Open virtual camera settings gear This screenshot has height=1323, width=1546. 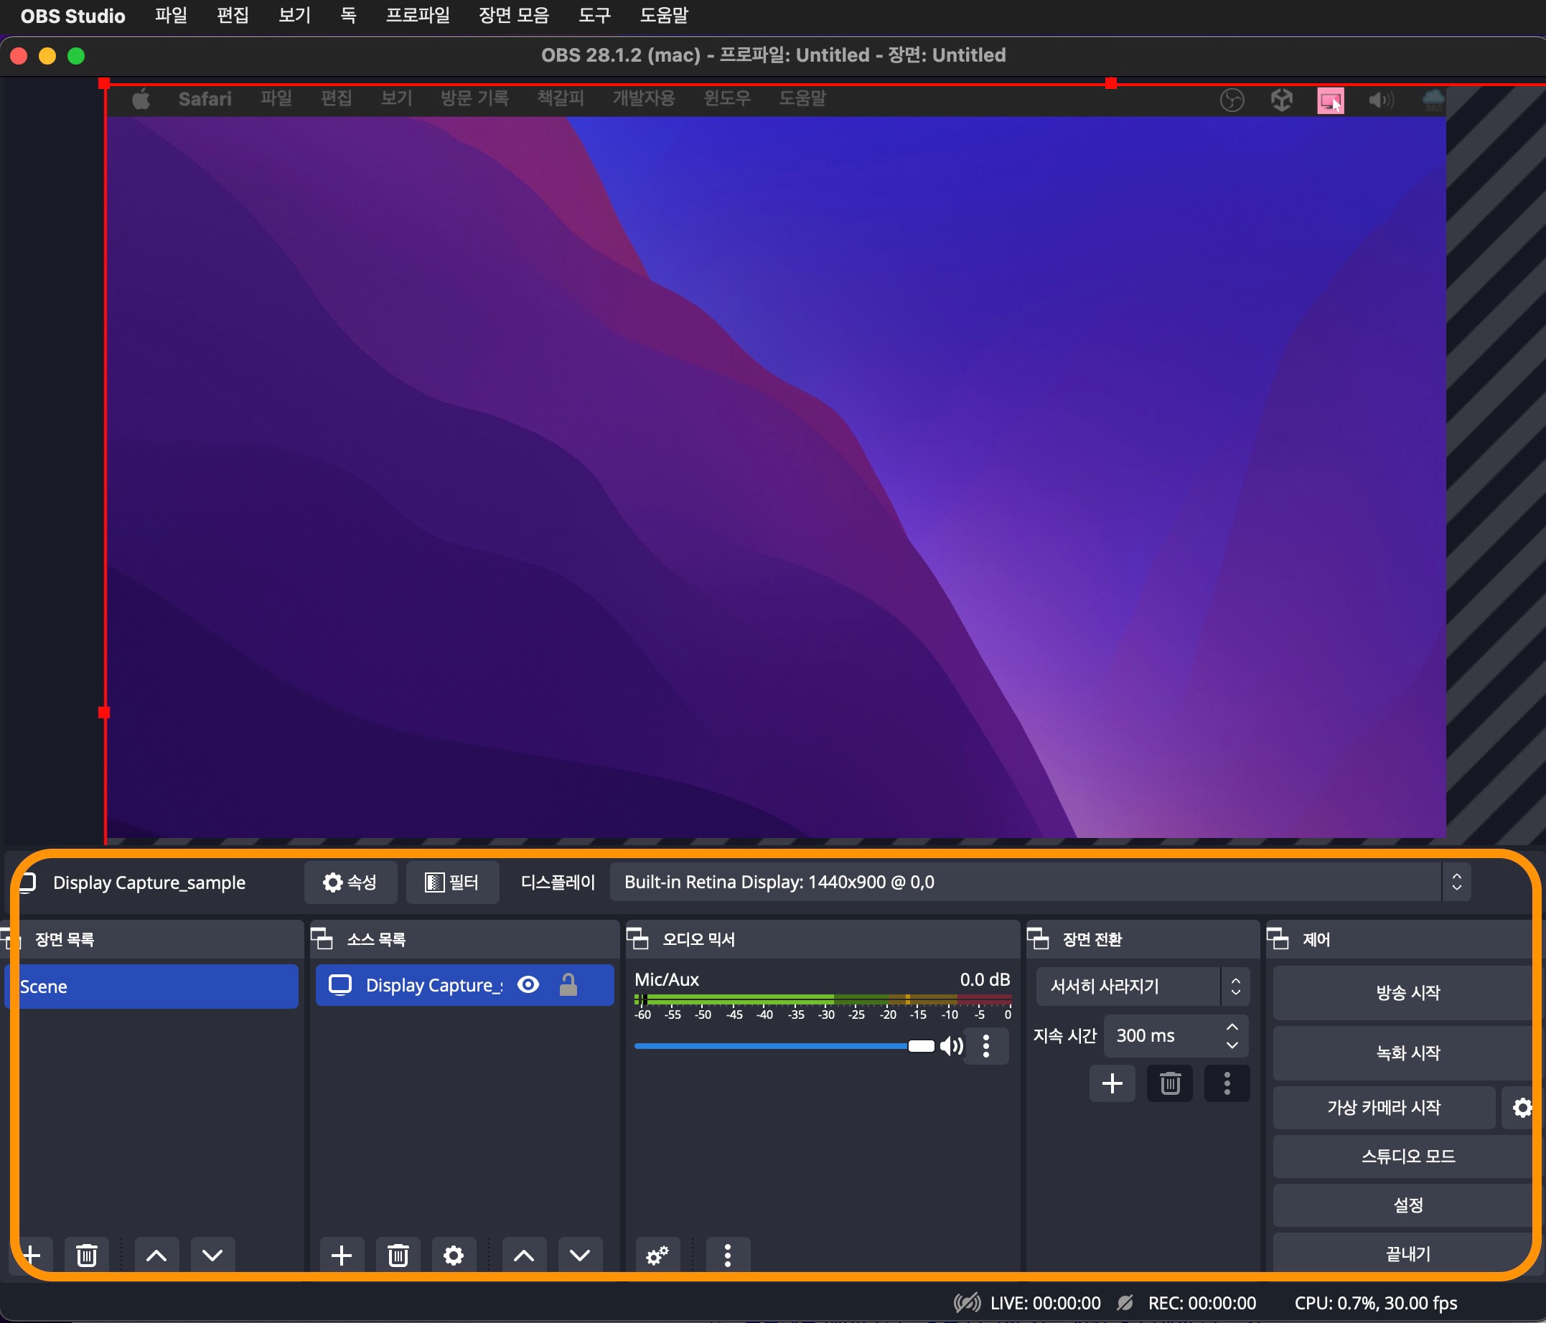[1522, 1108]
